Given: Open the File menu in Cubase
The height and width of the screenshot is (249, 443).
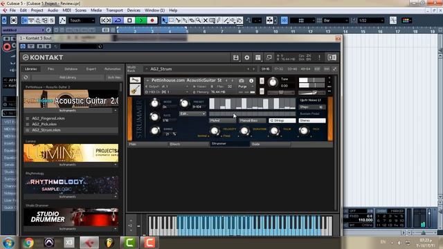Looking at the screenshot, I should pyautogui.click(x=12, y=10).
